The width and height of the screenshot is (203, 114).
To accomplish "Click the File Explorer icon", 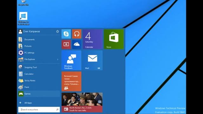I will click(21, 60).
